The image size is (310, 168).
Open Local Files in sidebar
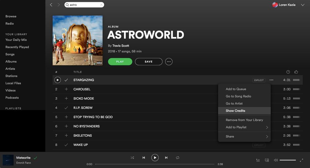coord(13,83)
